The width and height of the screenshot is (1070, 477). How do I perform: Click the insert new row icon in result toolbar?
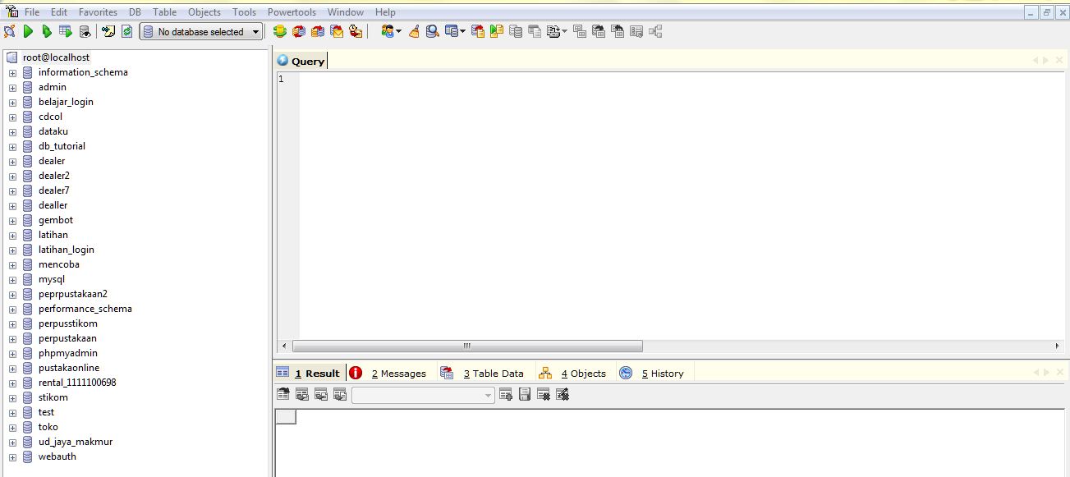pyautogui.click(x=506, y=395)
